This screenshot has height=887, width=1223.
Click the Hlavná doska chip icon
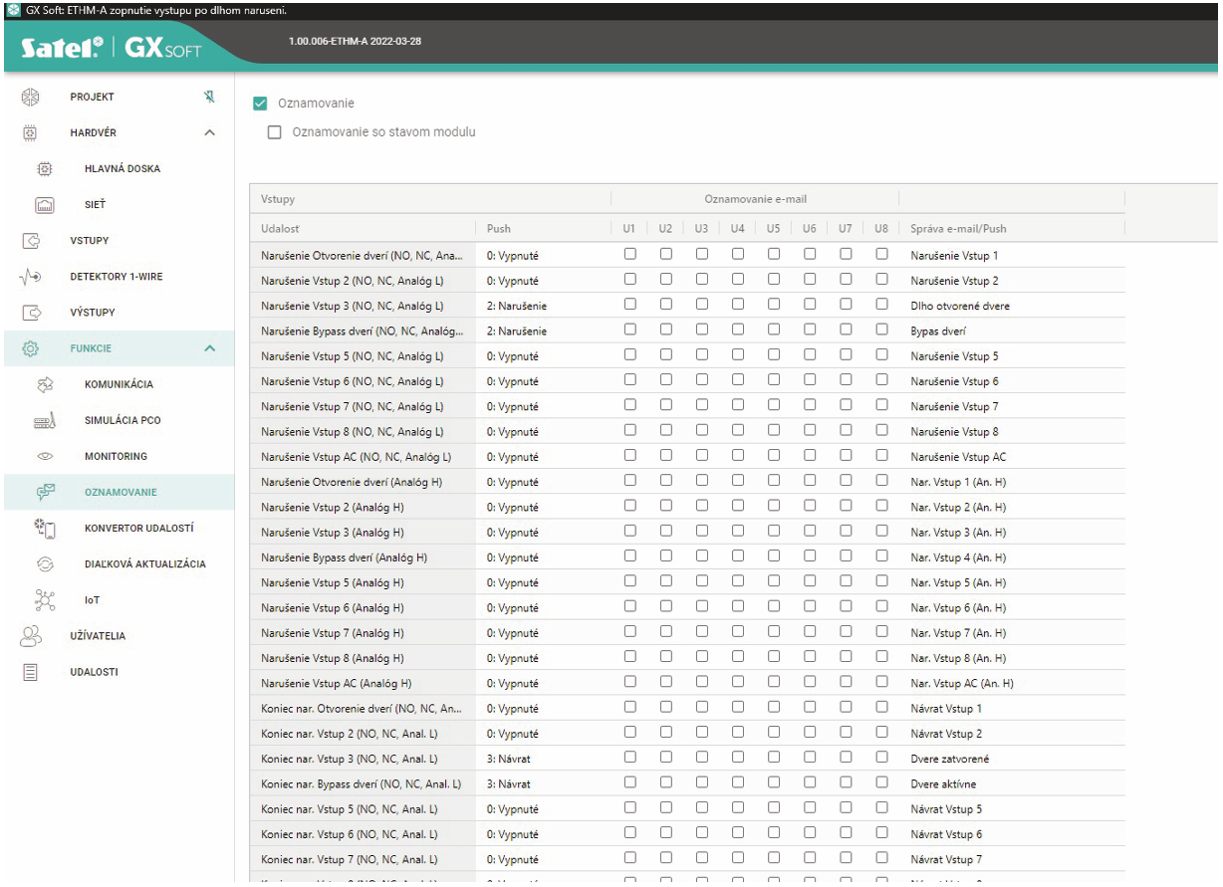(44, 169)
